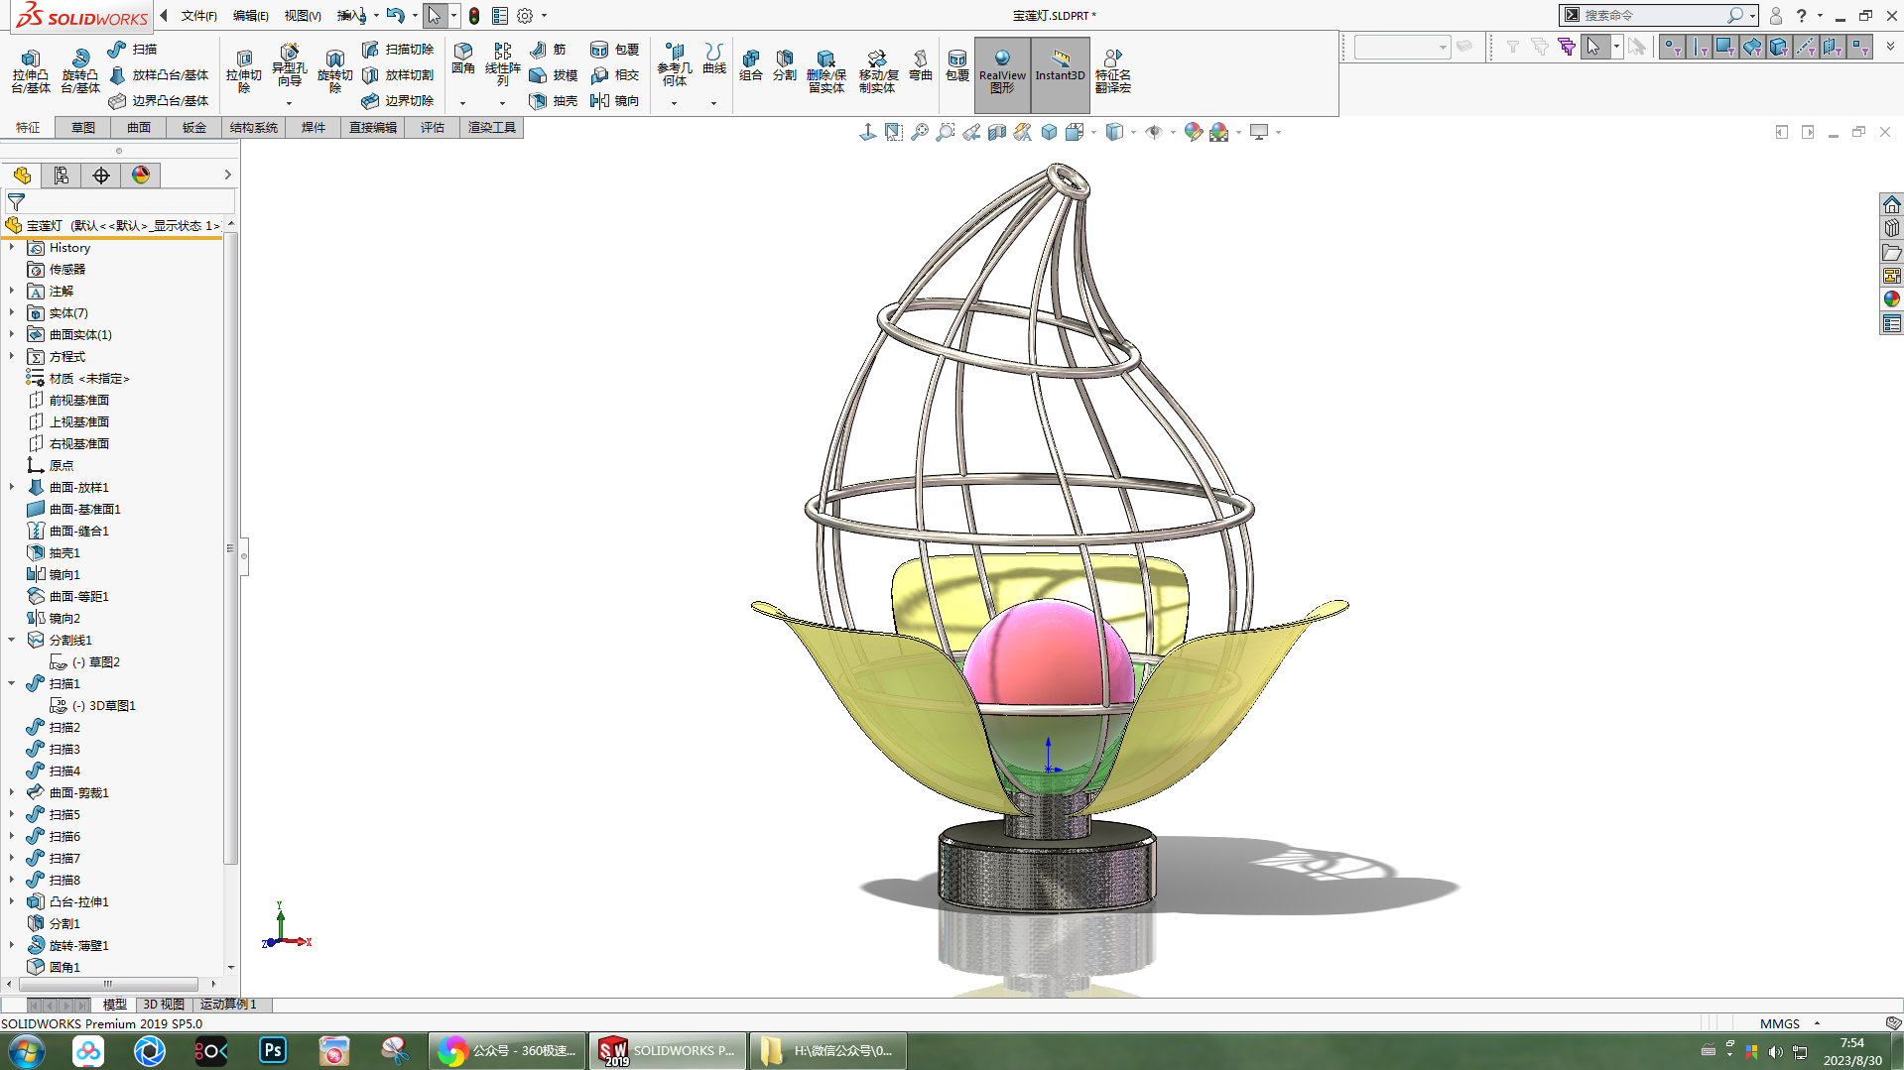This screenshot has height=1070, width=1904.
Task: Open the options gear dropdown arrow
Action: click(544, 16)
